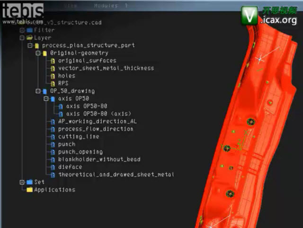Select the process_flow_direction layer
This screenshot has height=228, width=303.
(96, 129)
